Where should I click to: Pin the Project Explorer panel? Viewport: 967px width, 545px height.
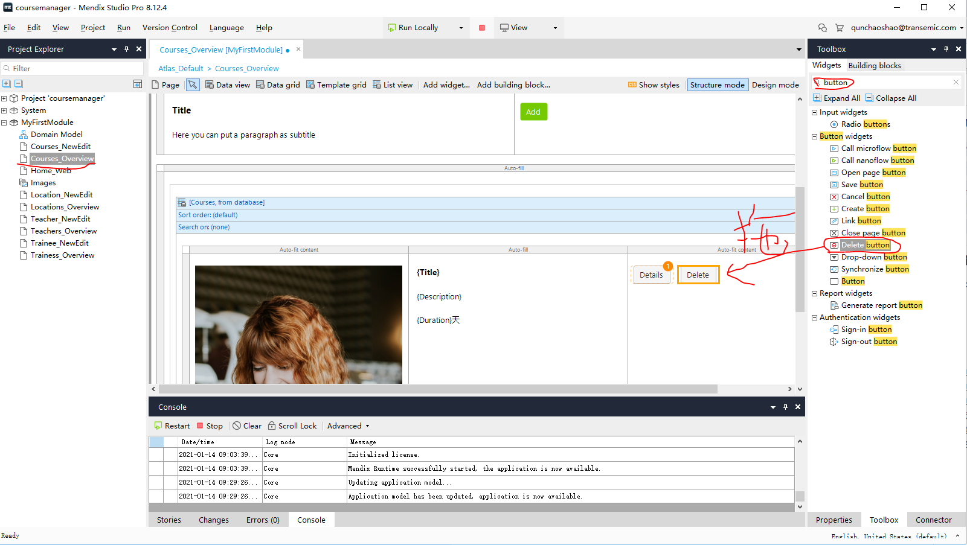126,49
